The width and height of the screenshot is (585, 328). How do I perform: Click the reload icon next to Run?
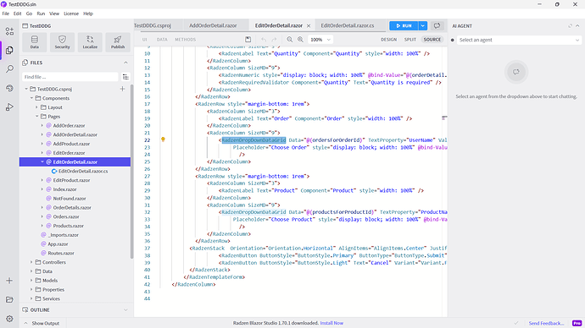point(437,25)
